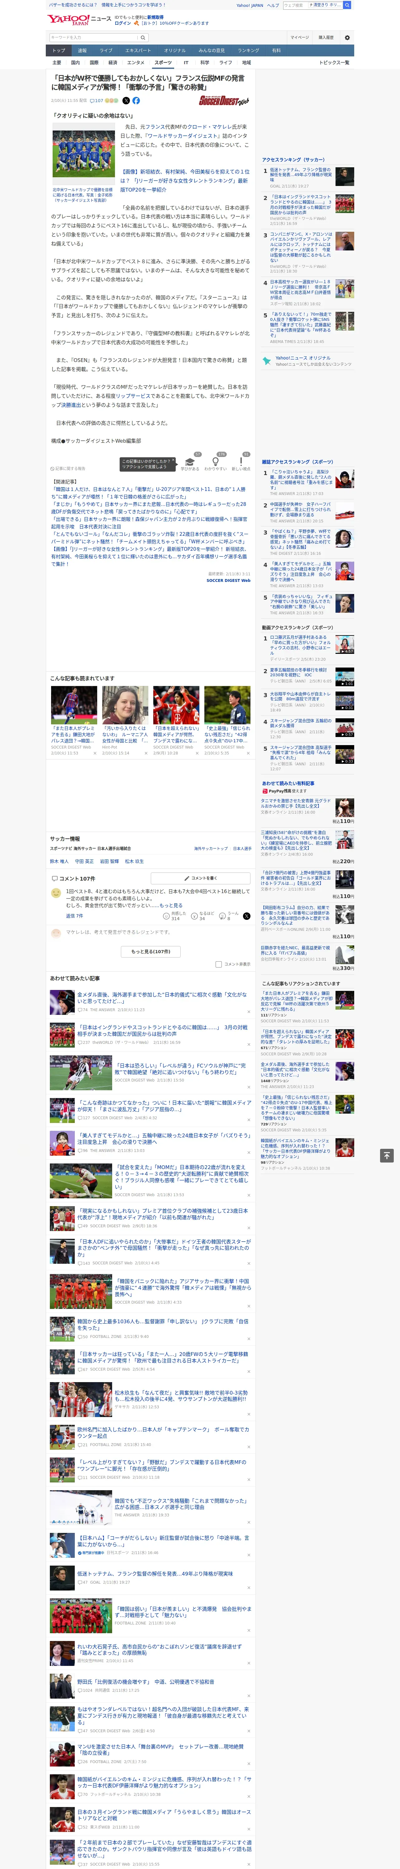Image resolution: width=400 pixels, height=1869 pixels.
Task: Open the 鈴木 唯人 player link
Action: click(59, 861)
